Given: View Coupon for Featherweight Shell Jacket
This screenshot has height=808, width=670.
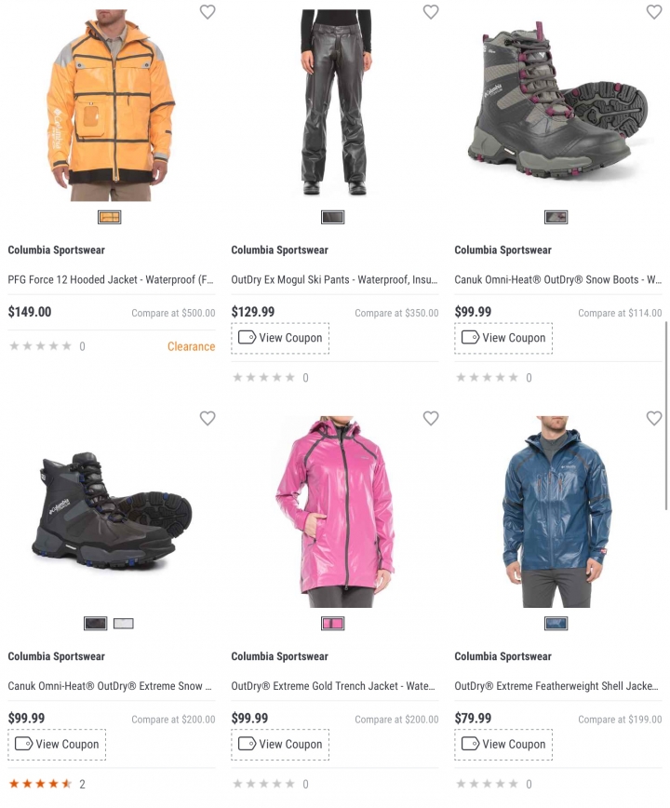Looking at the screenshot, I should click(x=503, y=745).
